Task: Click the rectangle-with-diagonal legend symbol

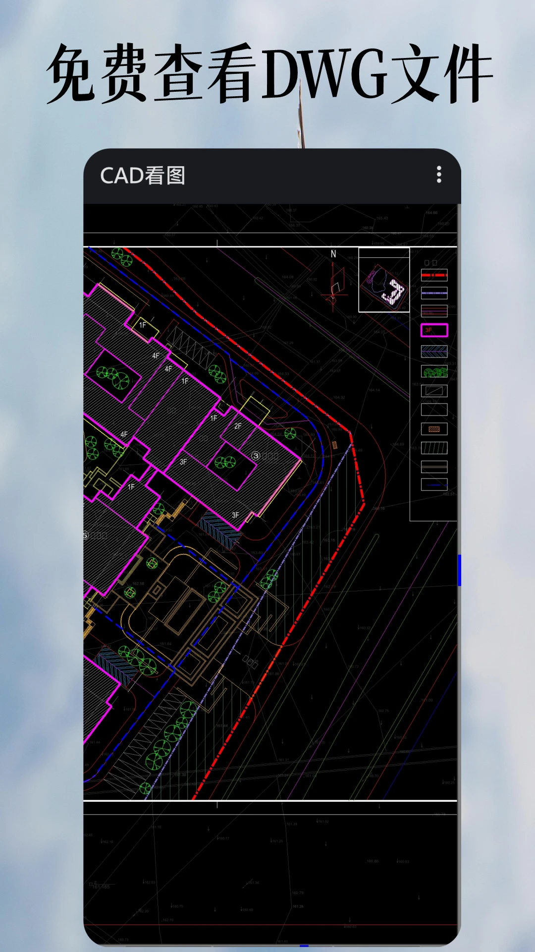Action: tap(434, 391)
